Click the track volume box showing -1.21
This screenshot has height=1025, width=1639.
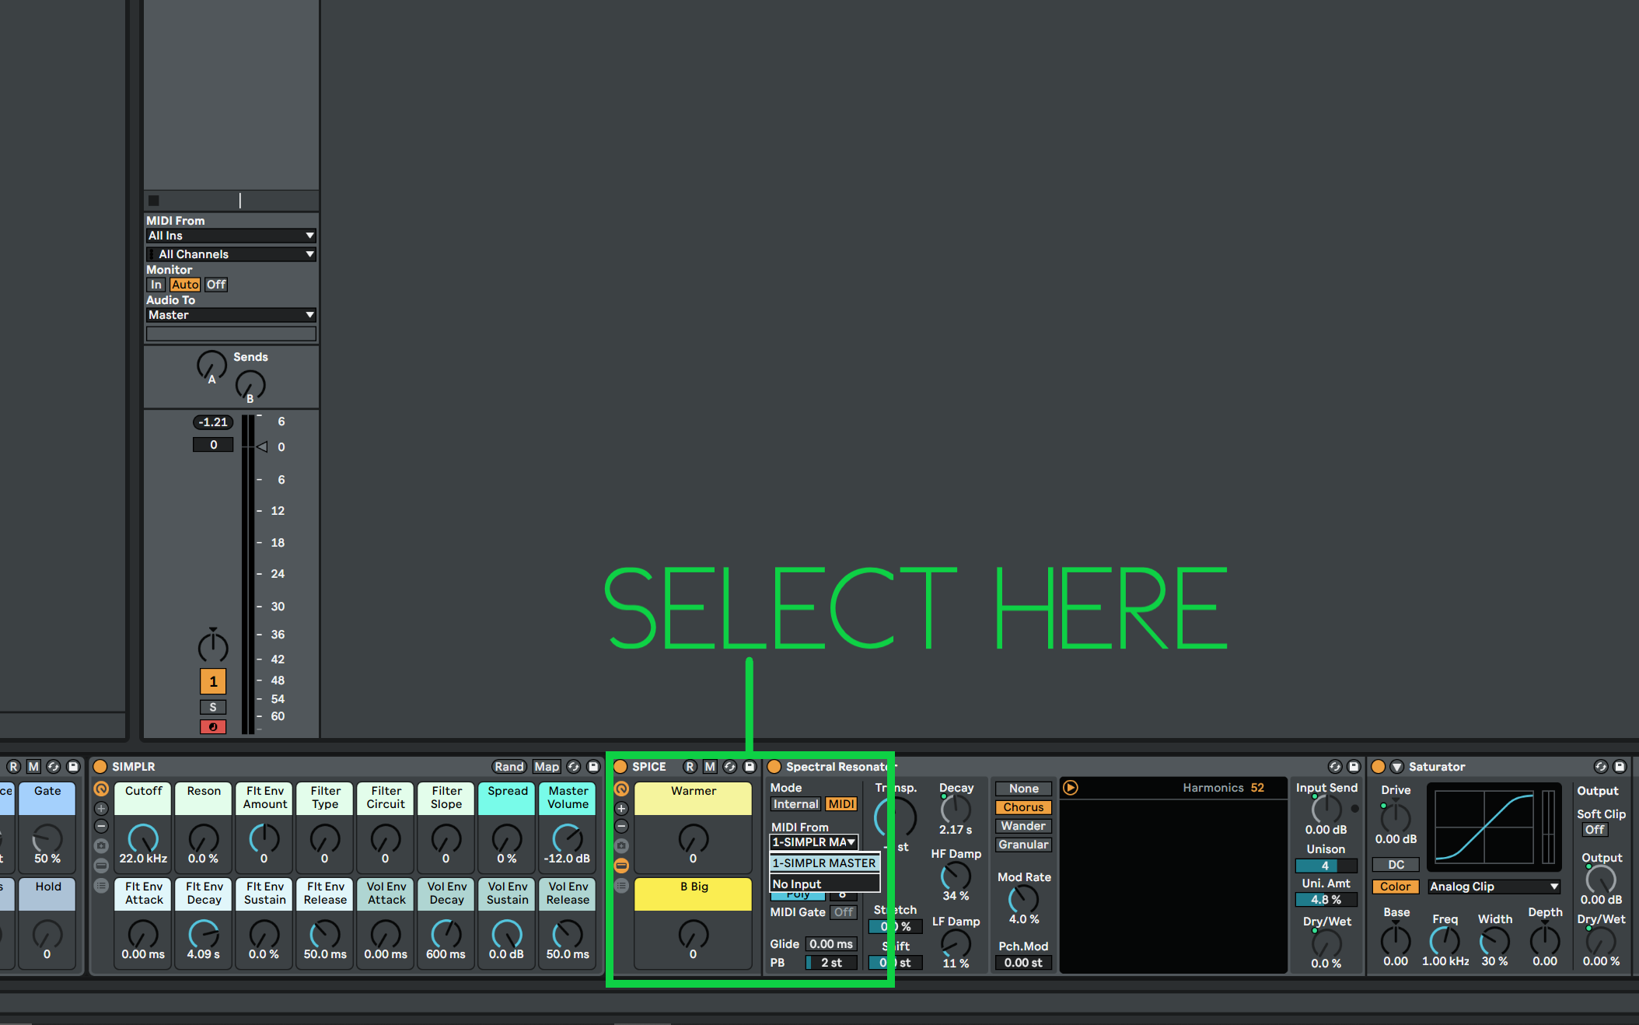pyautogui.click(x=212, y=422)
